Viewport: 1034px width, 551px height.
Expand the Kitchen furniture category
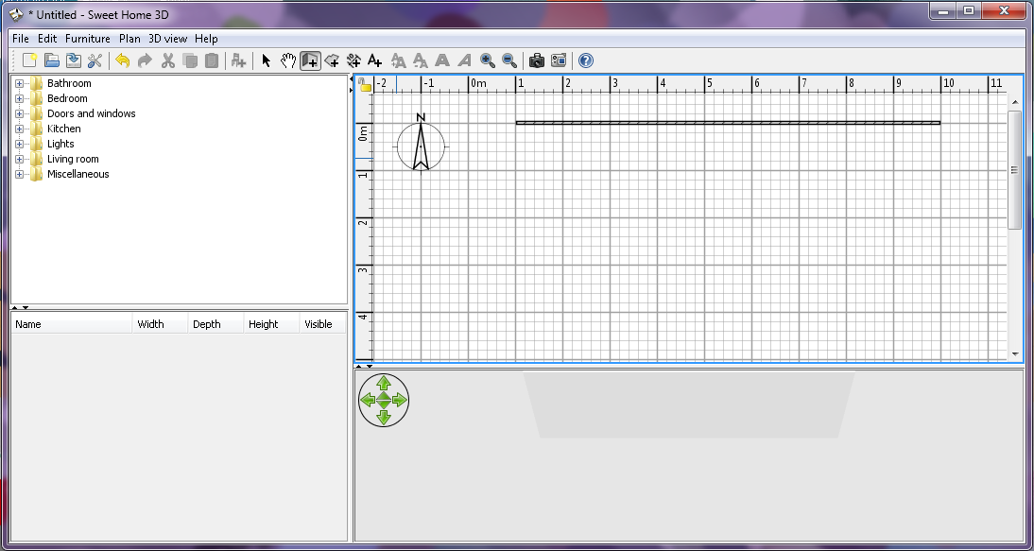19,129
